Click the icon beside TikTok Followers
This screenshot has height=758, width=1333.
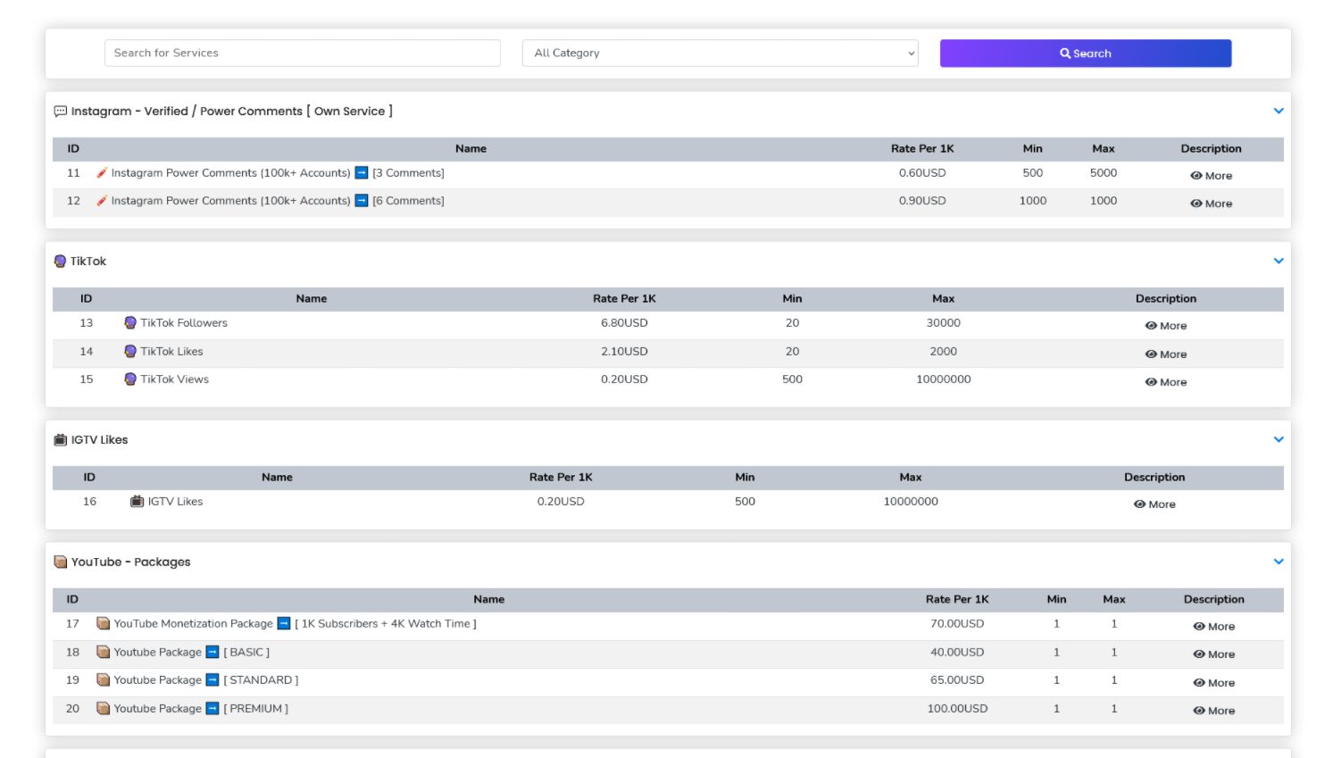tap(130, 323)
